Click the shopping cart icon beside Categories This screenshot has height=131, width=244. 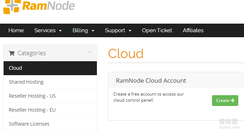click(12, 53)
